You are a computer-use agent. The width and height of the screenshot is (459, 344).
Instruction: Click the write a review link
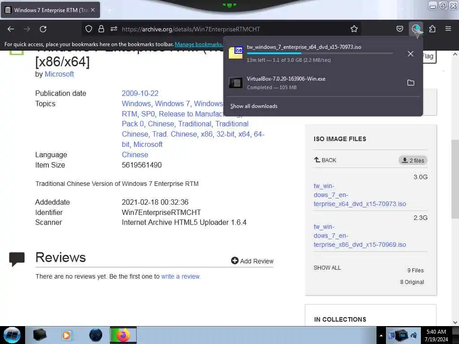181,276
